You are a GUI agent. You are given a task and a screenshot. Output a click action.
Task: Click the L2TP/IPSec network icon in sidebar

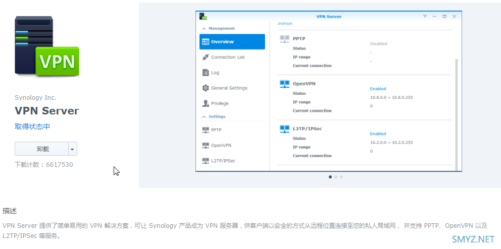pyautogui.click(x=206, y=161)
